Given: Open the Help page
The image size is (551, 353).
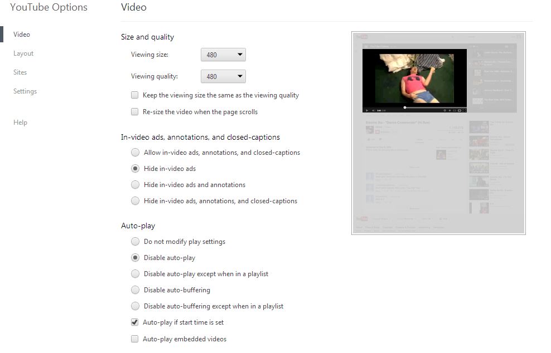Looking at the screenshot, I should click(20, 122).
